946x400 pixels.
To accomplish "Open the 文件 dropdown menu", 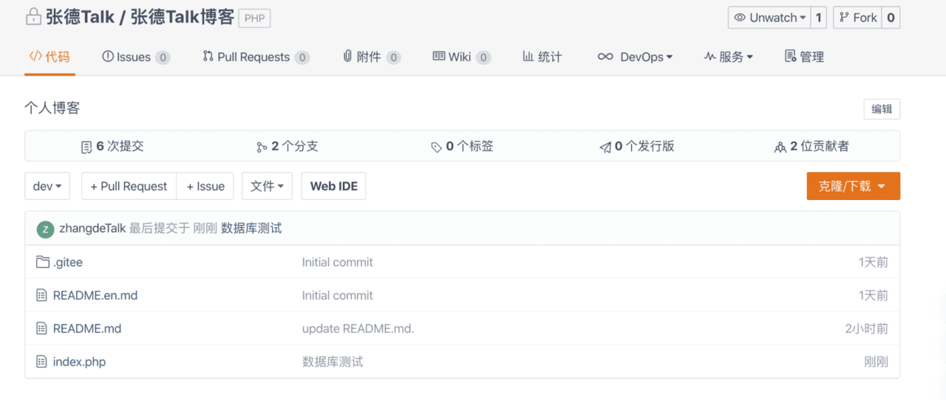I will coord(267,186).
